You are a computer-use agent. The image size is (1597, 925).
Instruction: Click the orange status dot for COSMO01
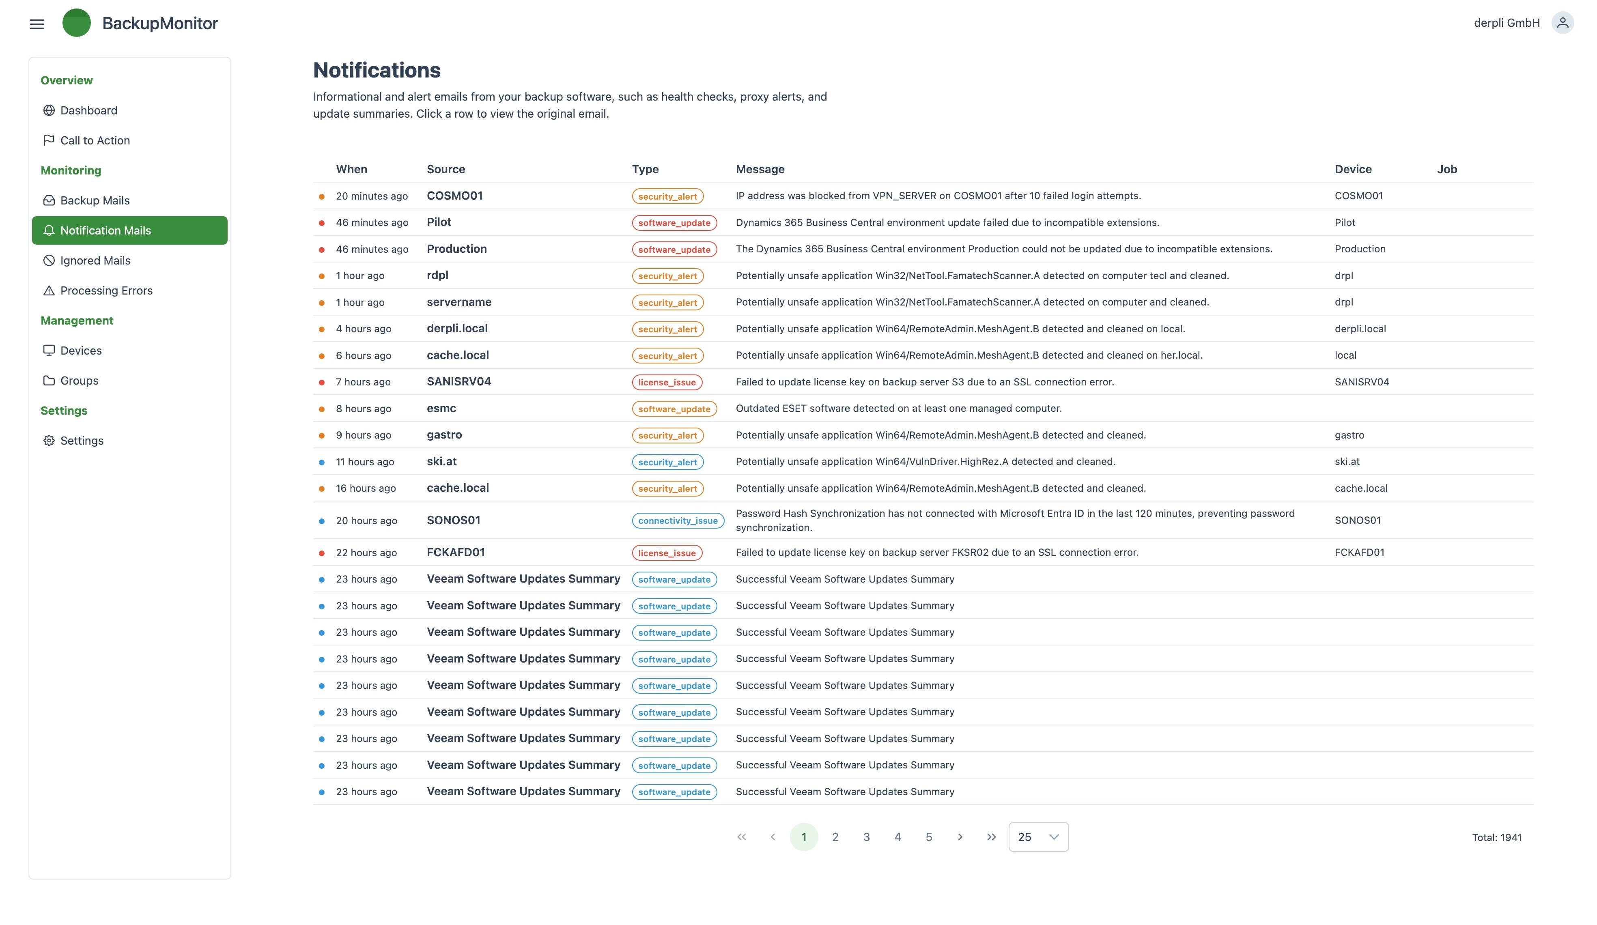tap(322, 196)
